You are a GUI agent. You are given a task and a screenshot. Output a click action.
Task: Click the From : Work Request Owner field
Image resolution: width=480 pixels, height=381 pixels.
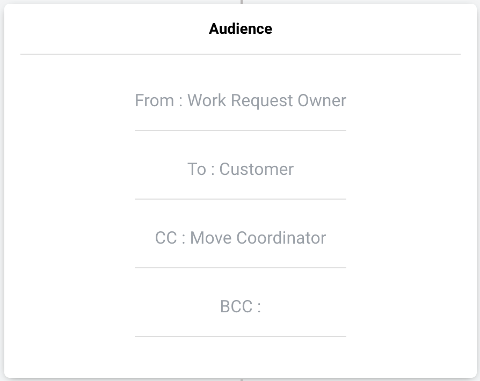click(240, 101)
